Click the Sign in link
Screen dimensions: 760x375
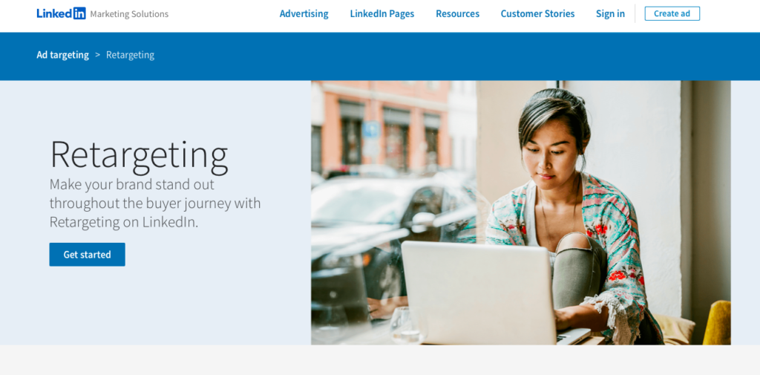tap(610, 13)
